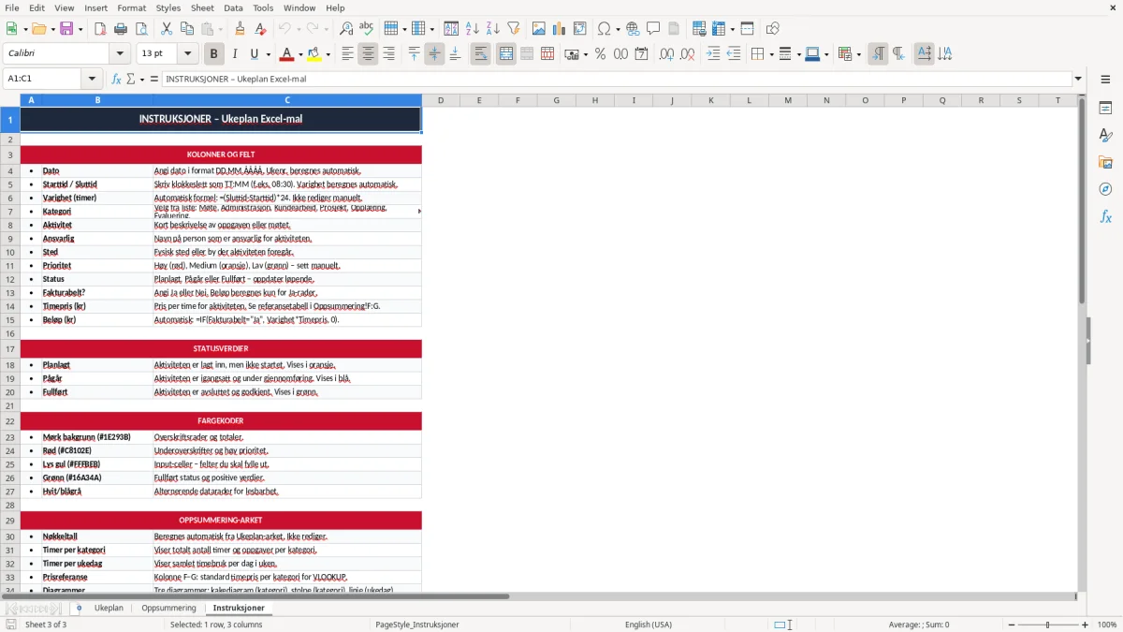Image resolution: width=1123 pixels, height=632 pixels.
Task: Click the Cut scissors icon
Action: click(167, 29)
